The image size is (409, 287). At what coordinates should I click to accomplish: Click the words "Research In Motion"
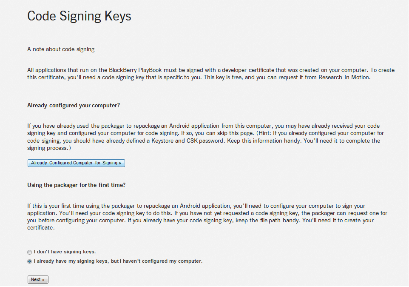(x=345, y=77)
